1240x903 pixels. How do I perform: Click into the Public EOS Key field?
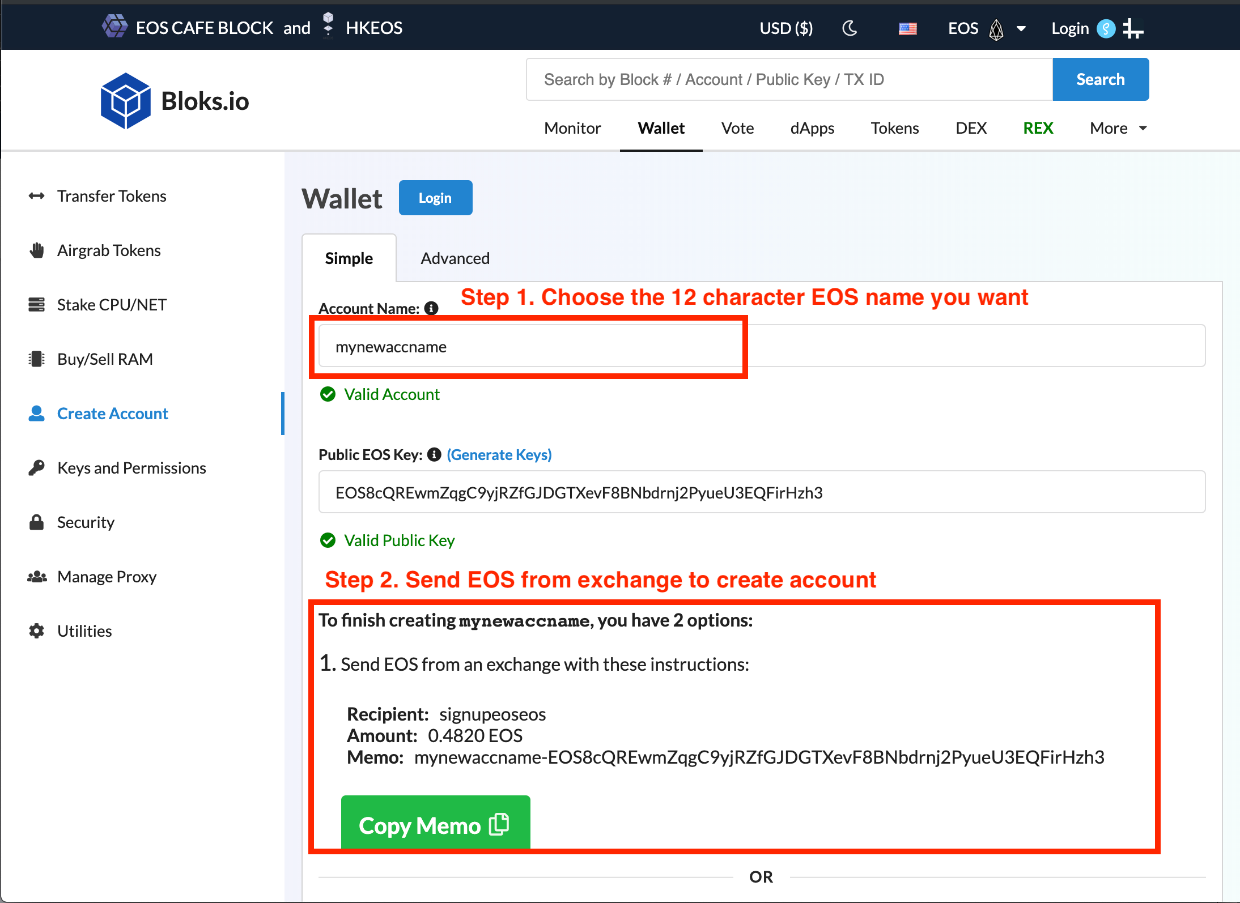761,492
